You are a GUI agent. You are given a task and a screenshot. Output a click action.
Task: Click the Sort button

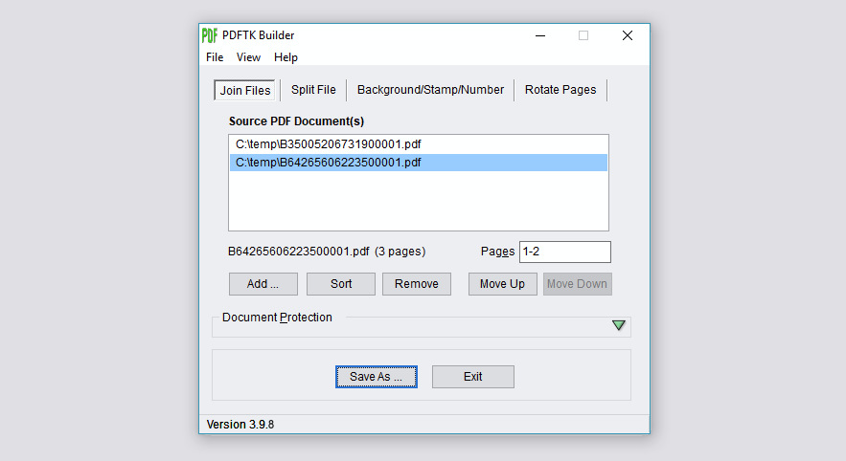point(341,284)
